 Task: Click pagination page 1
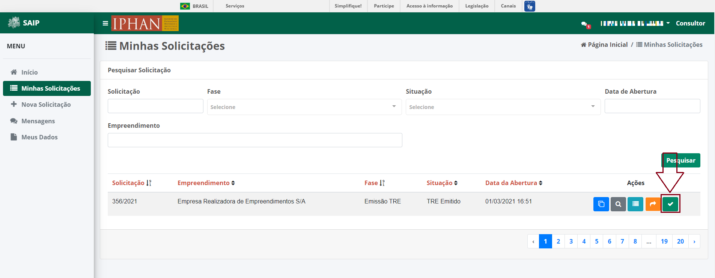545,241
